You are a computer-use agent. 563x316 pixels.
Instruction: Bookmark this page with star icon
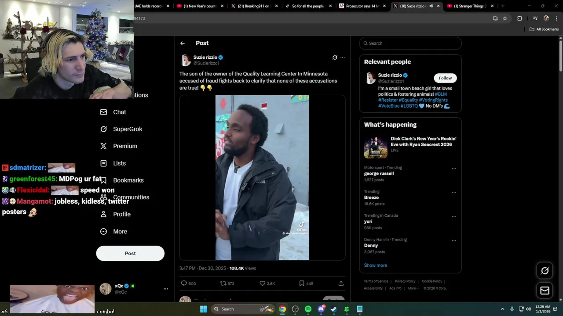tap(505, 18)
